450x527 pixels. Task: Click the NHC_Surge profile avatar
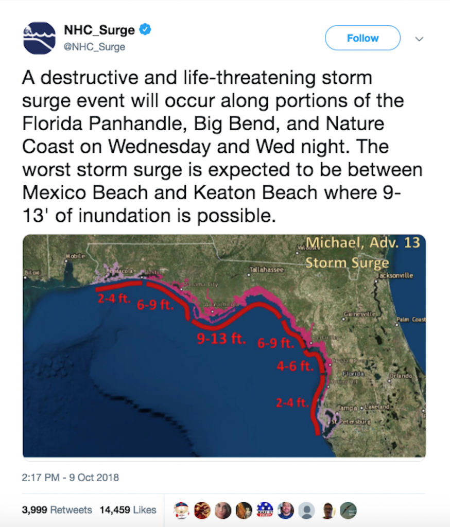pyautogui.click(x=39, y=38)
